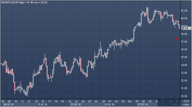Select the 08.02.16 week segment
Screen dimensions: 192x107
(20, 105)
